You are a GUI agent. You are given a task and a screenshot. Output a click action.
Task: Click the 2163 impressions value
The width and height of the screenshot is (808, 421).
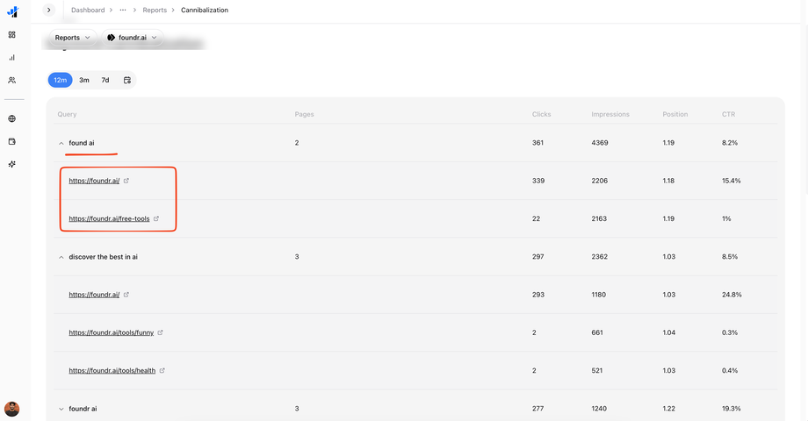599,218
